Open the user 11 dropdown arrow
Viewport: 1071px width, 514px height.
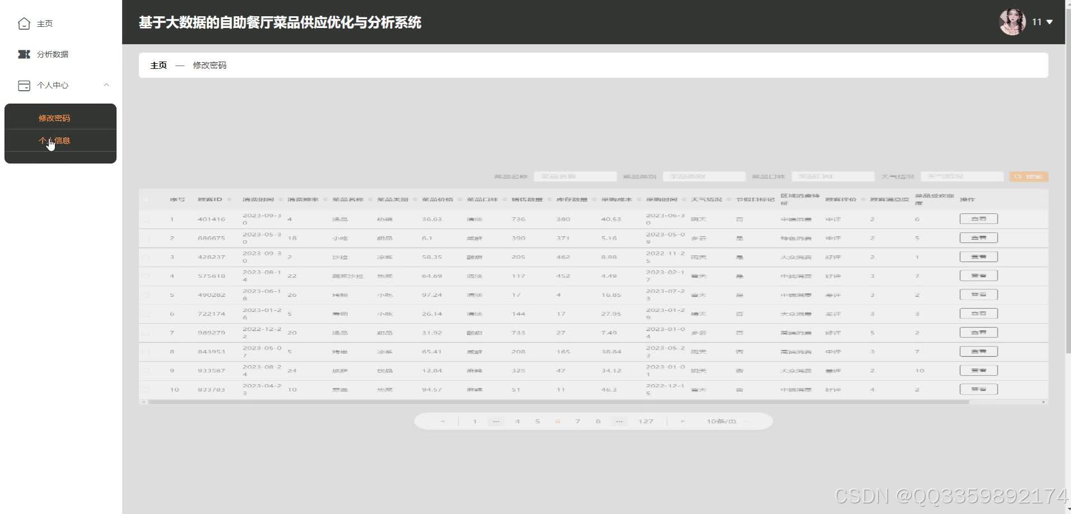[1049, 22]
